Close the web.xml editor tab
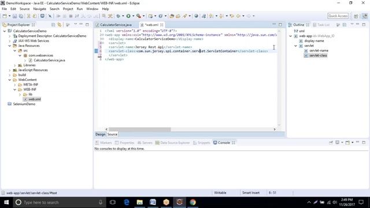 162,25
